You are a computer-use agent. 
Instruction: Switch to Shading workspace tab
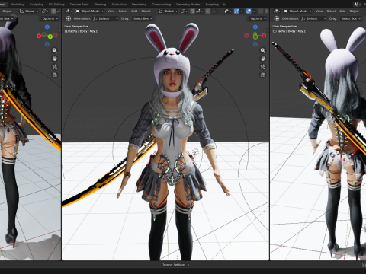[100, 4]
